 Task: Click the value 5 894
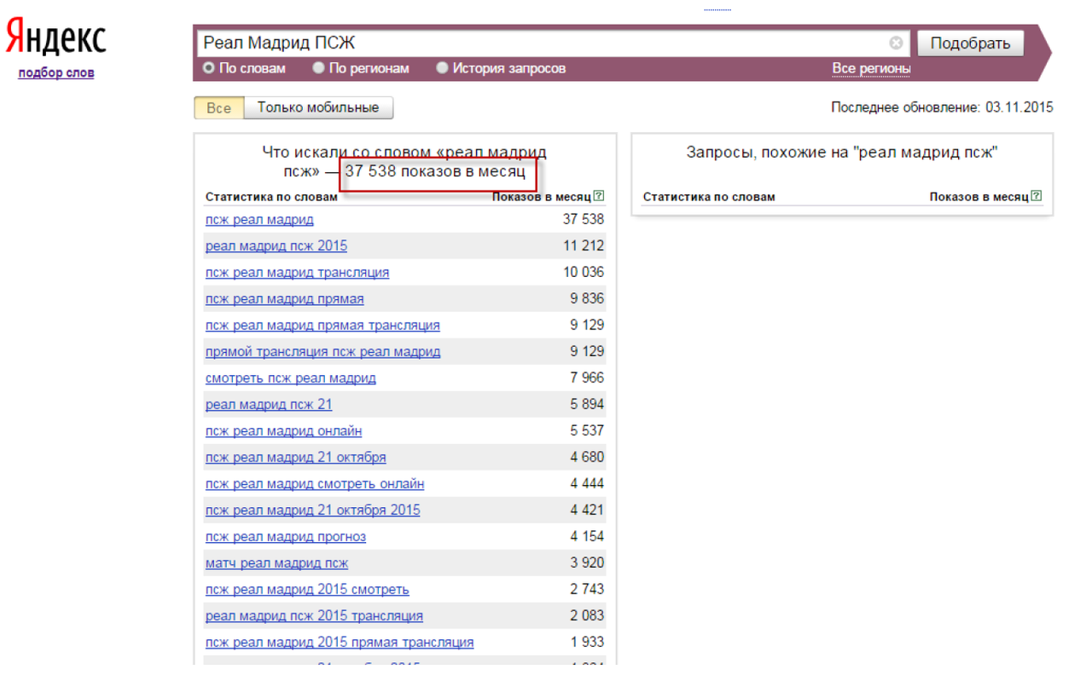pyautogui.click(x=587, y=404)
